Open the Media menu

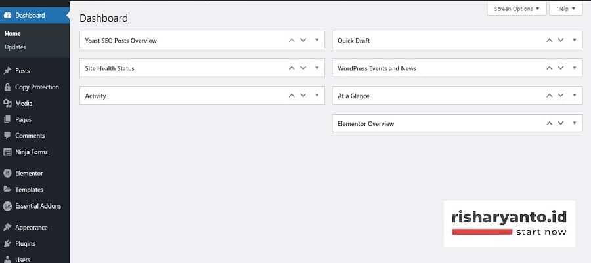coord(35,103)
